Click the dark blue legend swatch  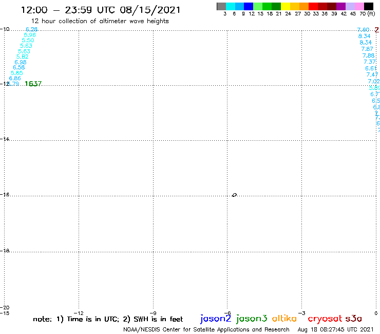tap(249, 6)
